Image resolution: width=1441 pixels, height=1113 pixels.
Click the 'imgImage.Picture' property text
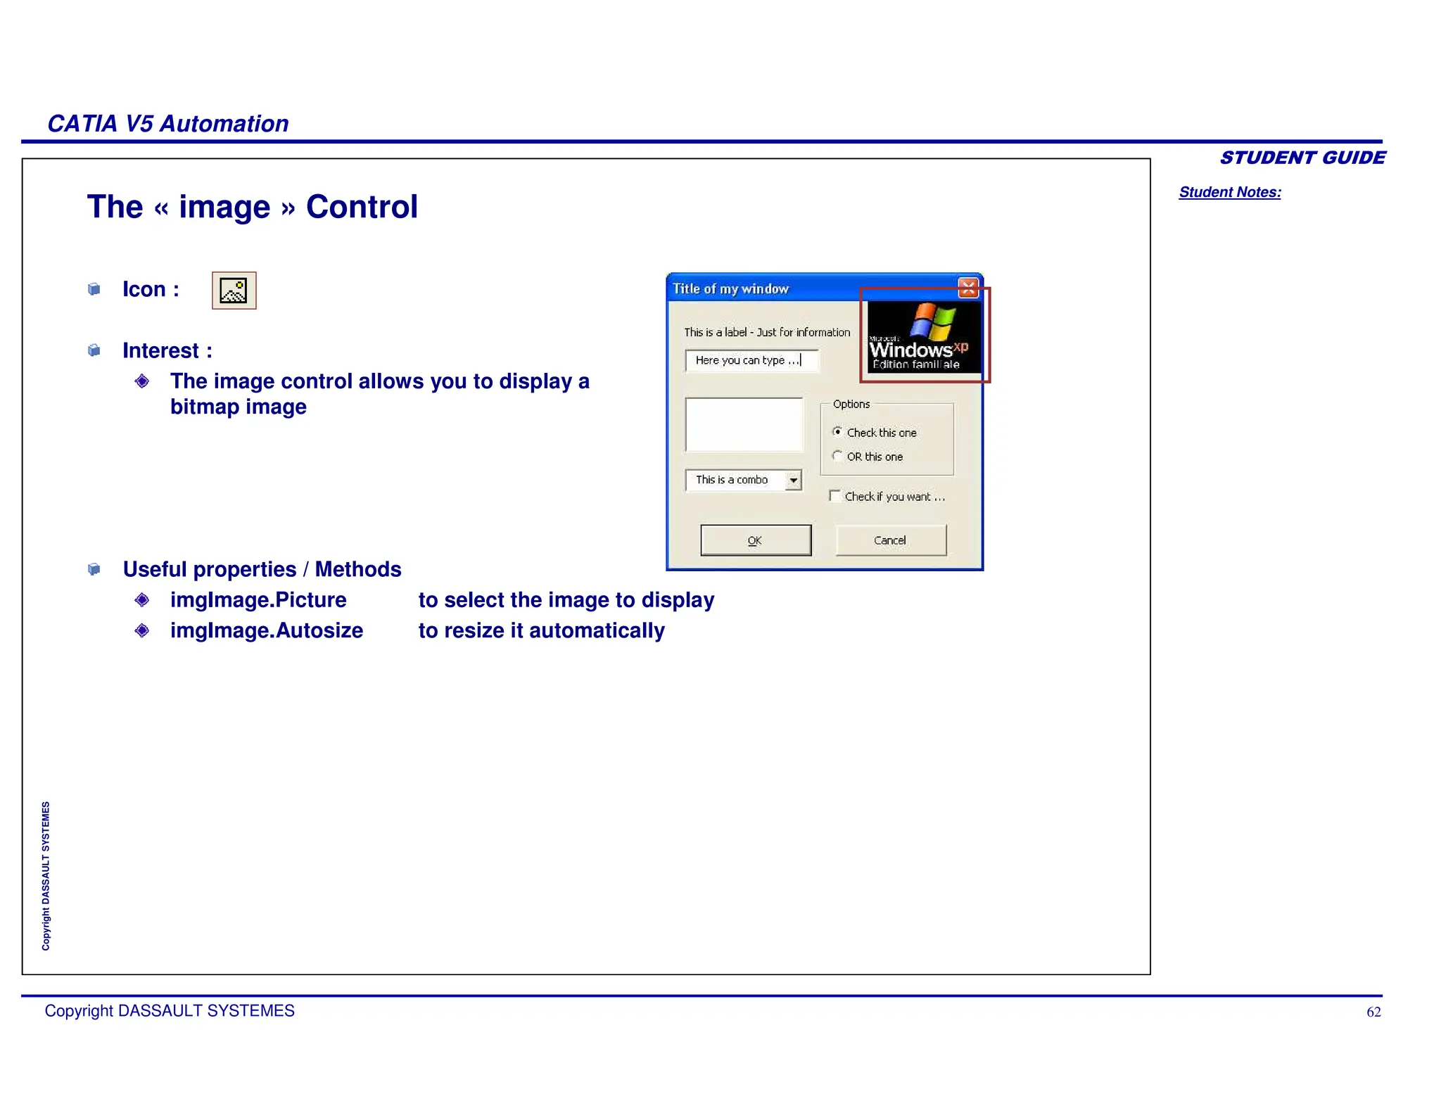[x=258, y=600]
